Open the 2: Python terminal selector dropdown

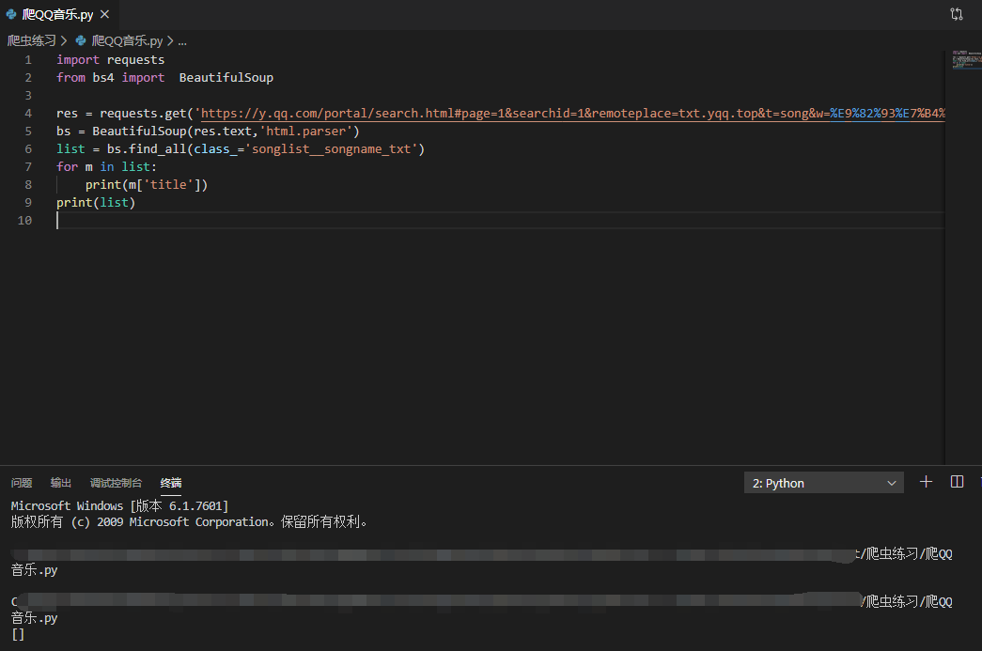(822, 482)
